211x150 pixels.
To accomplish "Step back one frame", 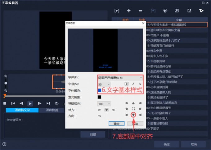I will [x=21, y=103].
